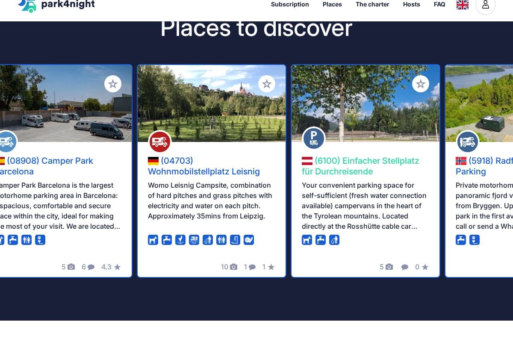The image size is (513, 342).
Task: Click toilets icon on Barcelona card
Action: coord(27,240)
